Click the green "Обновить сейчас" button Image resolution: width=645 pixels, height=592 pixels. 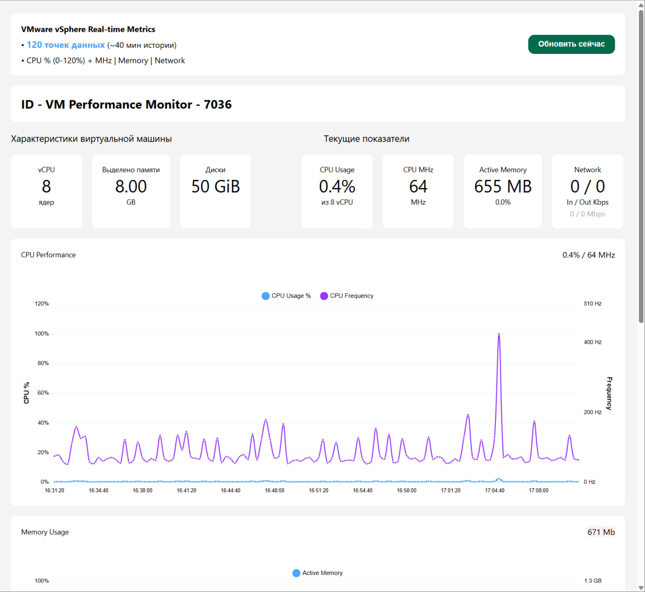(x=571, y=44)
